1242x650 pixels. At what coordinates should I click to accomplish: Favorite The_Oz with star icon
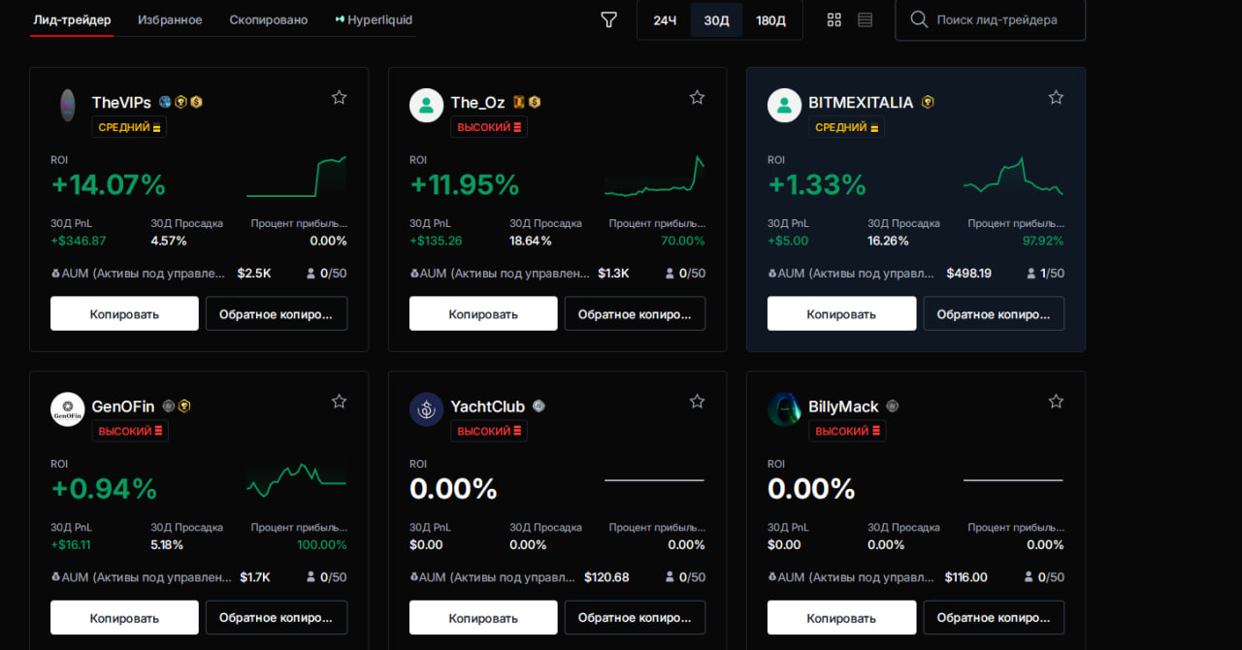click(x=697, y=97)
